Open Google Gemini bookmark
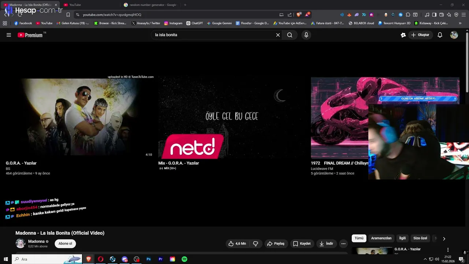This screenshot has width=469, height=264. click(x=219, y=23)
